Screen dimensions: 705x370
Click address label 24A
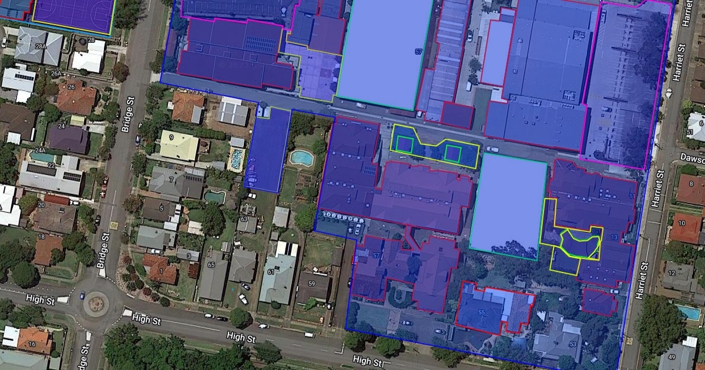40,150
